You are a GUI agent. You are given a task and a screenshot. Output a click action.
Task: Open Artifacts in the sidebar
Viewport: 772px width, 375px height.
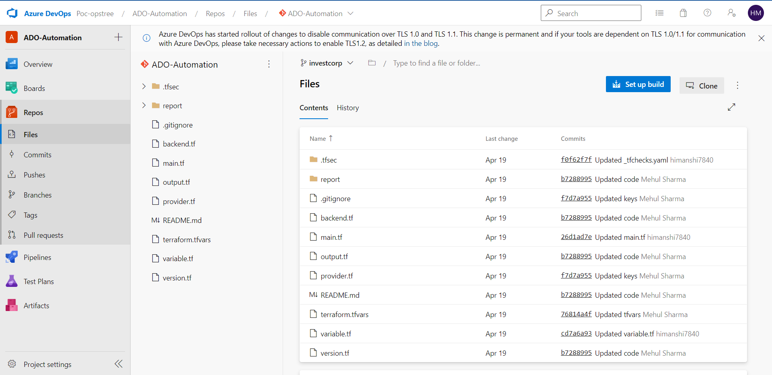pos(65,305)
